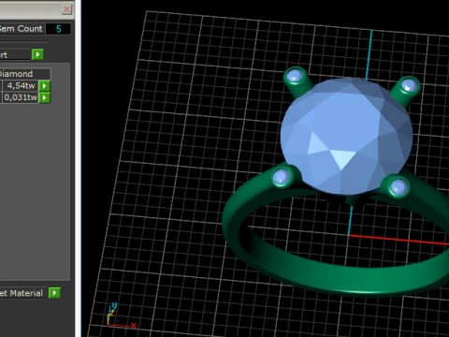This screenshot has height=337, width=449.
Task: Click the green arrow beside 4,54tw
Action: [44, 86]
